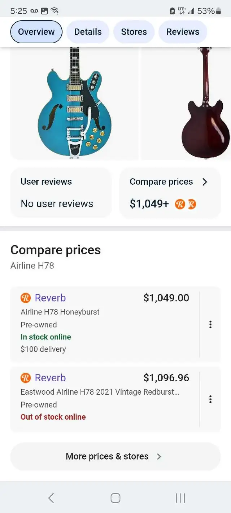Tap the three-dot menu for Honeyburst listing
This screenshot has width=231, height=513.
(x=210, y=325)
